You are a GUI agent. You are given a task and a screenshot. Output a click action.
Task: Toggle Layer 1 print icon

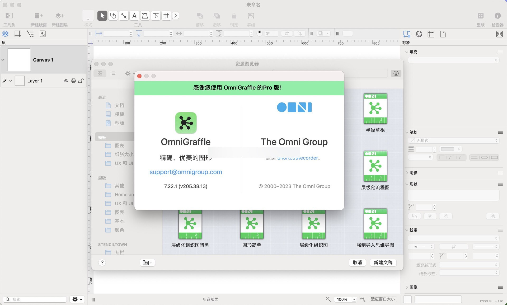pos(74,81)
